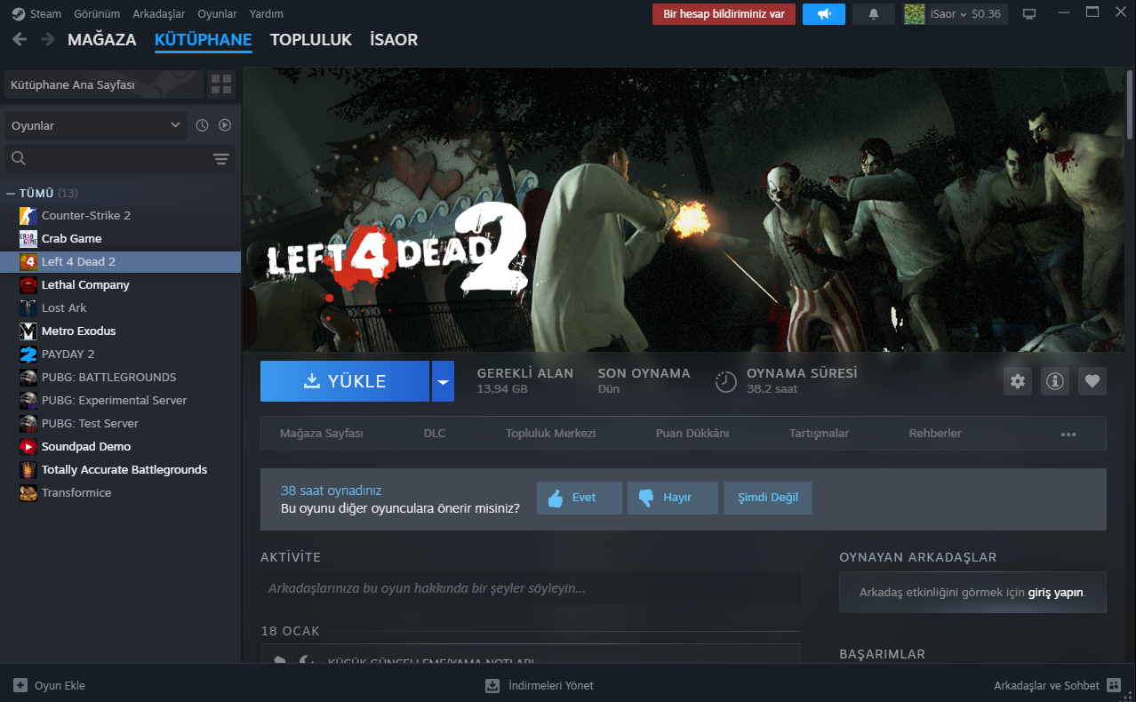Viewport: 1136px width, 702px height.
Task: Click the Transformice game icon
Action: coord(28,493)
